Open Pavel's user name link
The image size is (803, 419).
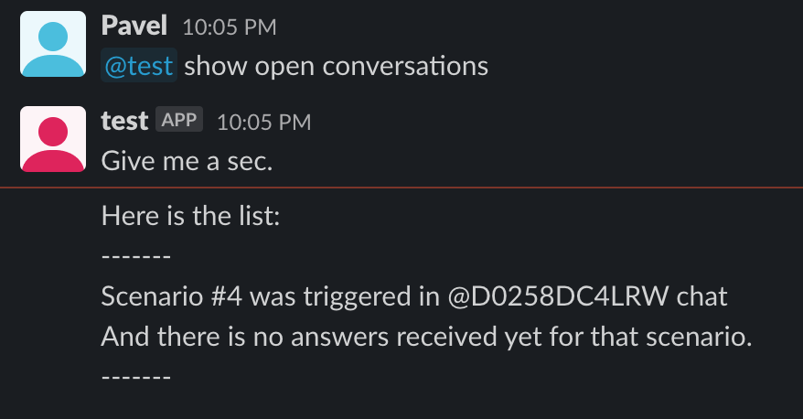tap(134, 26)
